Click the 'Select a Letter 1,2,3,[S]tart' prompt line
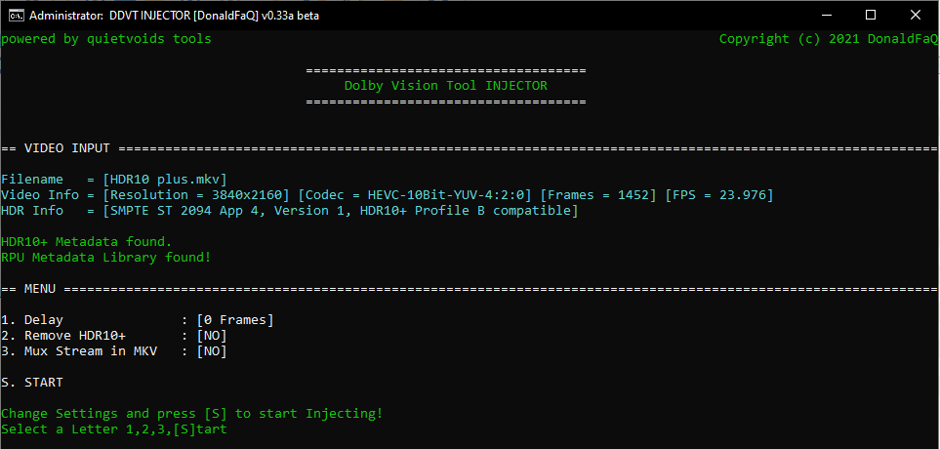Screen dimensions: 940x449 point(114,429)
